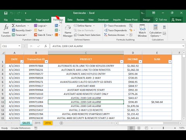Click Remove Arrows
Viewport: 186px width, 140px height.
pos(114,35)
